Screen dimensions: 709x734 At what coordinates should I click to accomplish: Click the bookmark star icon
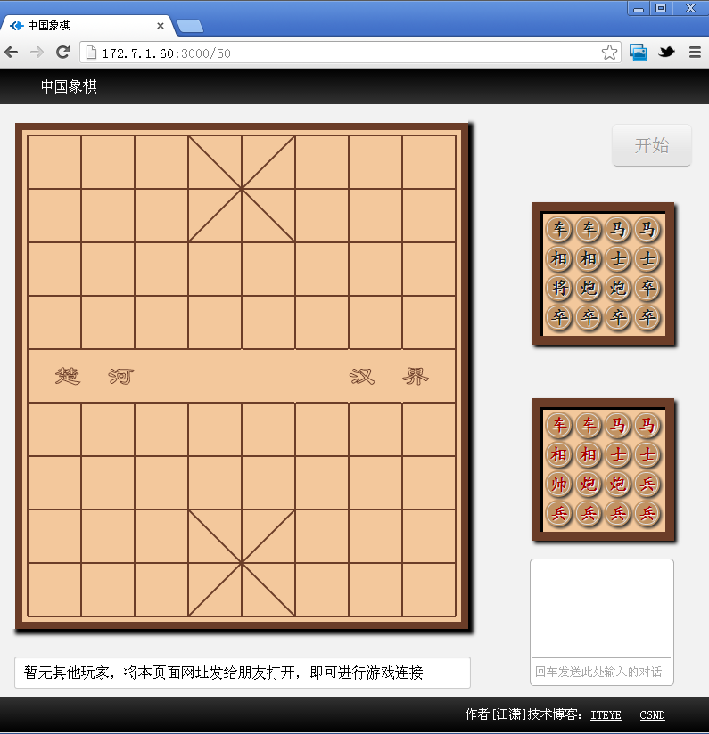tap(609, 53)
